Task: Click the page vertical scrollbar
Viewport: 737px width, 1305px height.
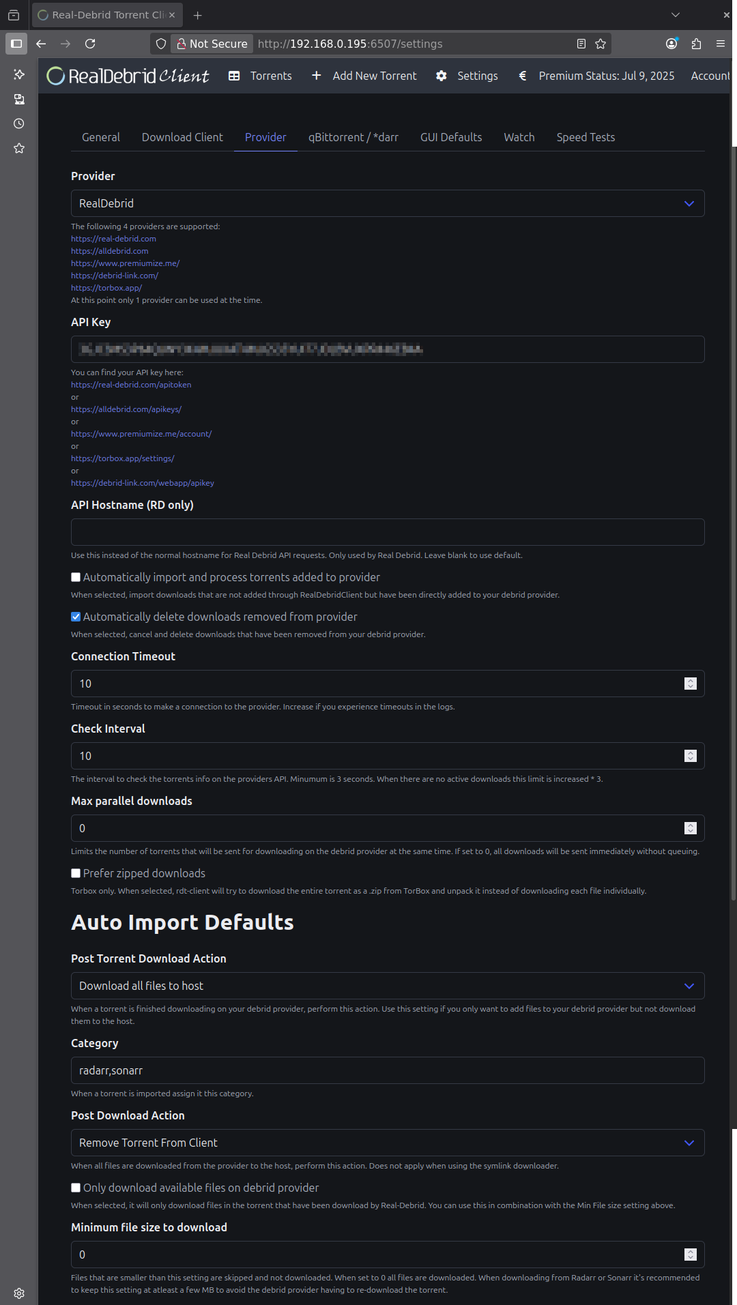Action: (x=734, y=522)
